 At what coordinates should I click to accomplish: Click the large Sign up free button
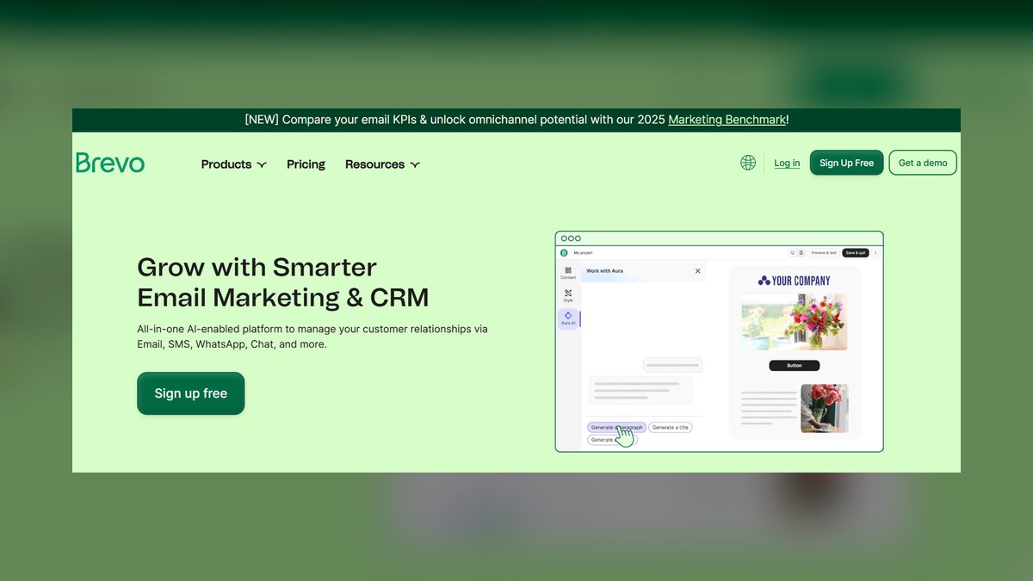coord(191,393)
